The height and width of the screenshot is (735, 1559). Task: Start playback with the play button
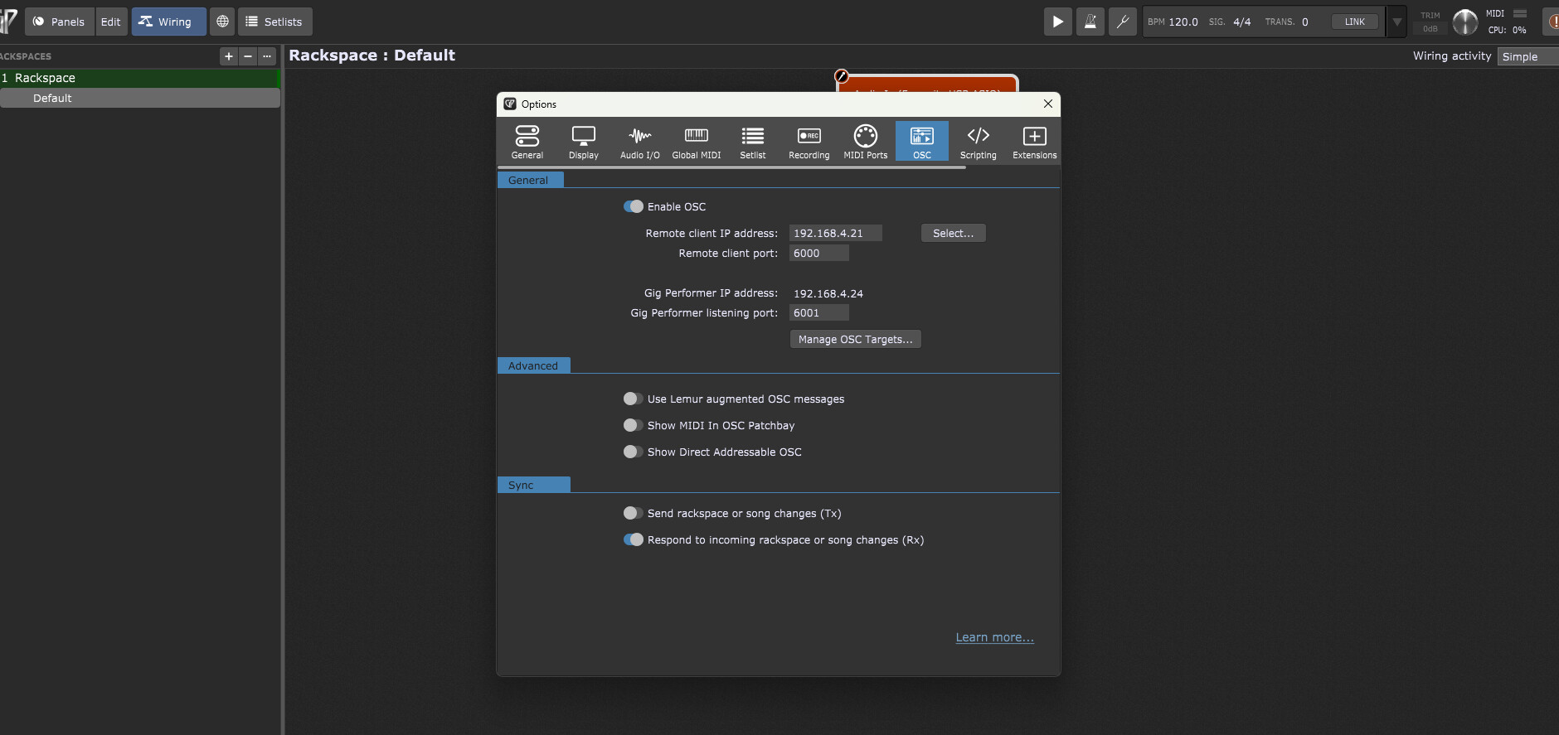1057,22
